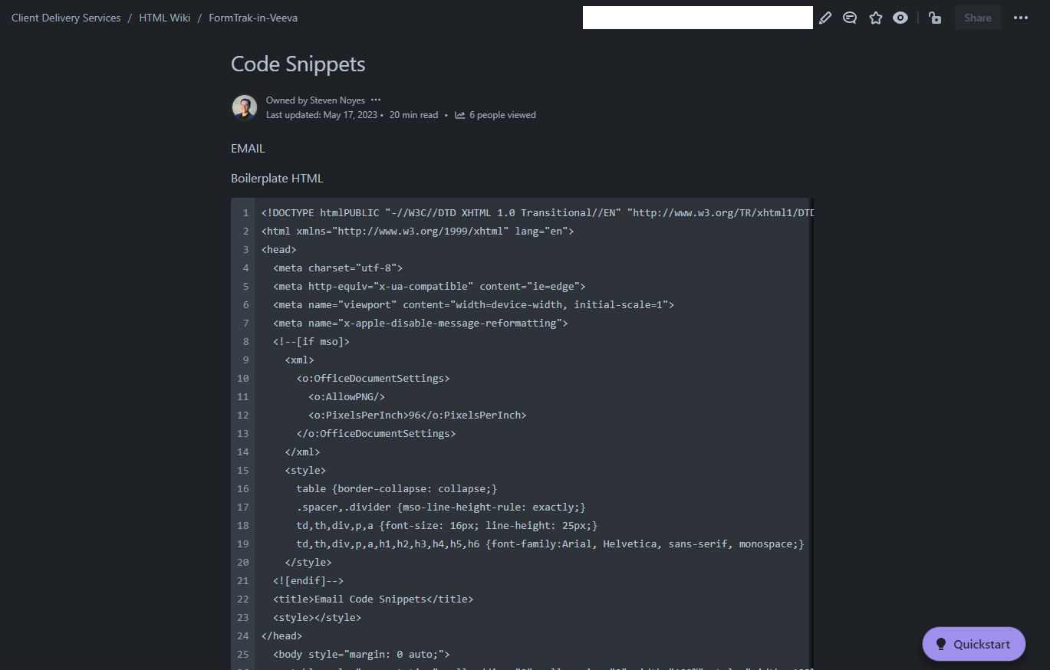Click the DOCTYPE line in code block
Image resolution: width=1050 pixels, height=670 pixels.
pyautogui.click(x=537, y=212)
